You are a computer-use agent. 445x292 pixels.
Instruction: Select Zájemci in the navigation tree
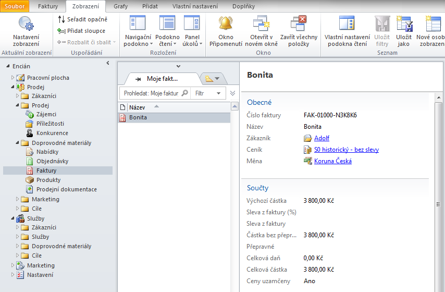coord(46,114)
